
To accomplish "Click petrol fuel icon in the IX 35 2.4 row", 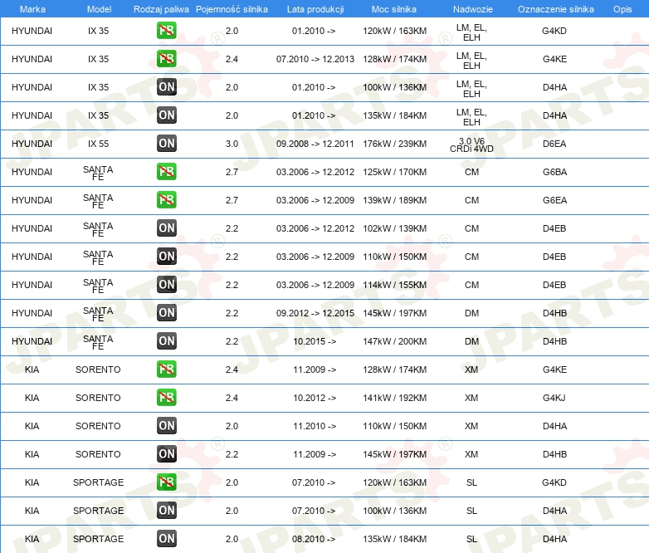I will [x=166, y=59].
